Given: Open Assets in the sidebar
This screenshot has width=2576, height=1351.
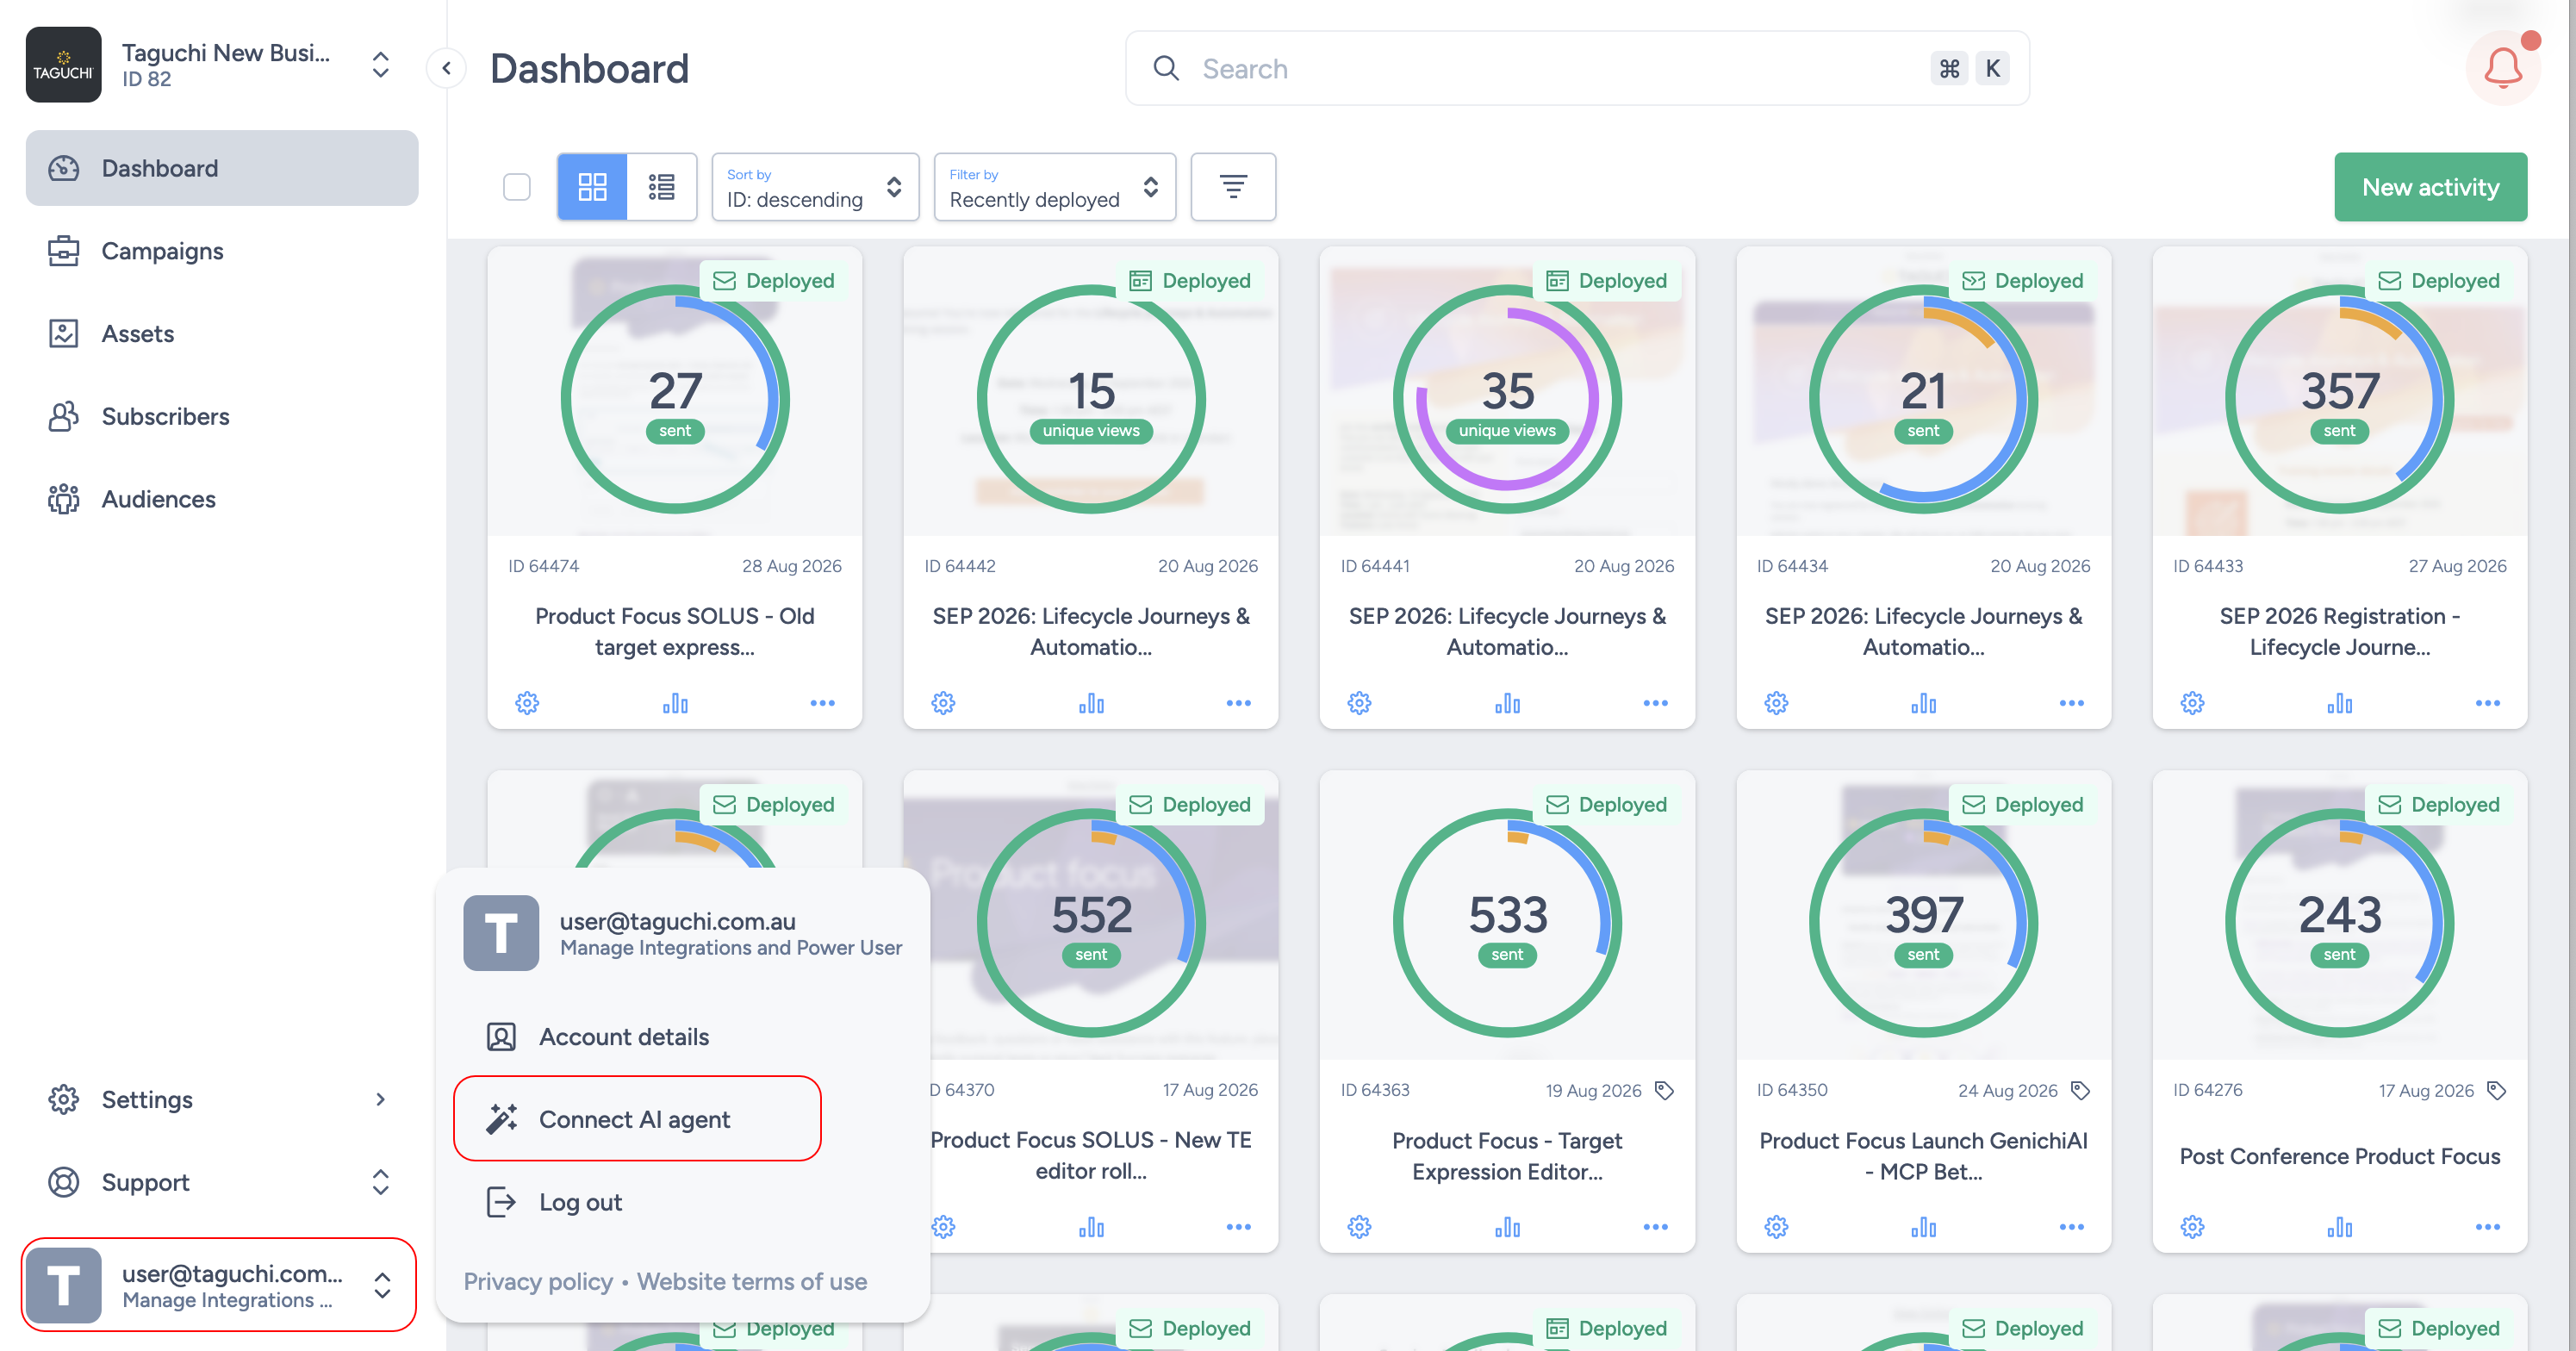Looking at the screenshot, I should (221, 333).
